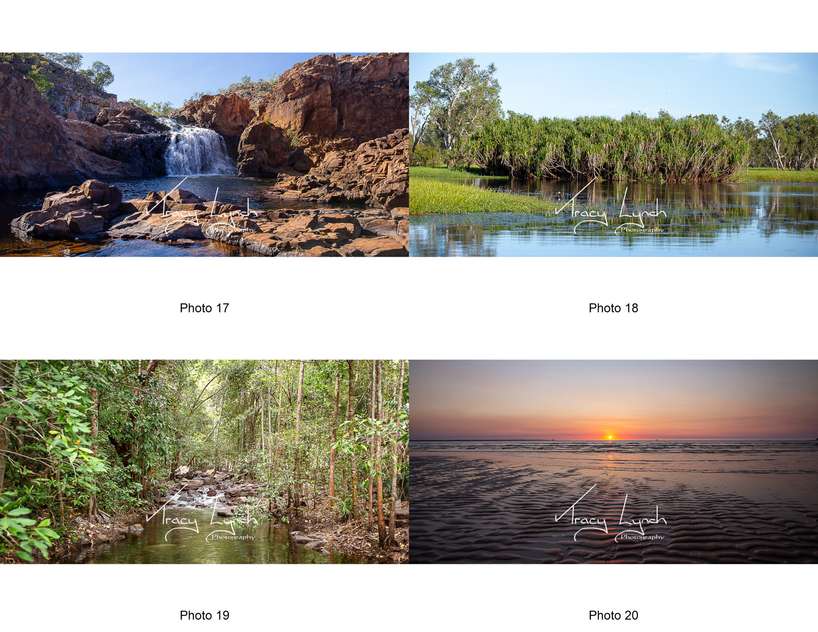Select the beach sunset thumbnail, Photo 20
The image size is (818, 632).
point(613,462)
